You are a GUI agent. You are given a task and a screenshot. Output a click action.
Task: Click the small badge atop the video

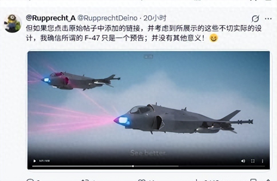click(149, 57)
